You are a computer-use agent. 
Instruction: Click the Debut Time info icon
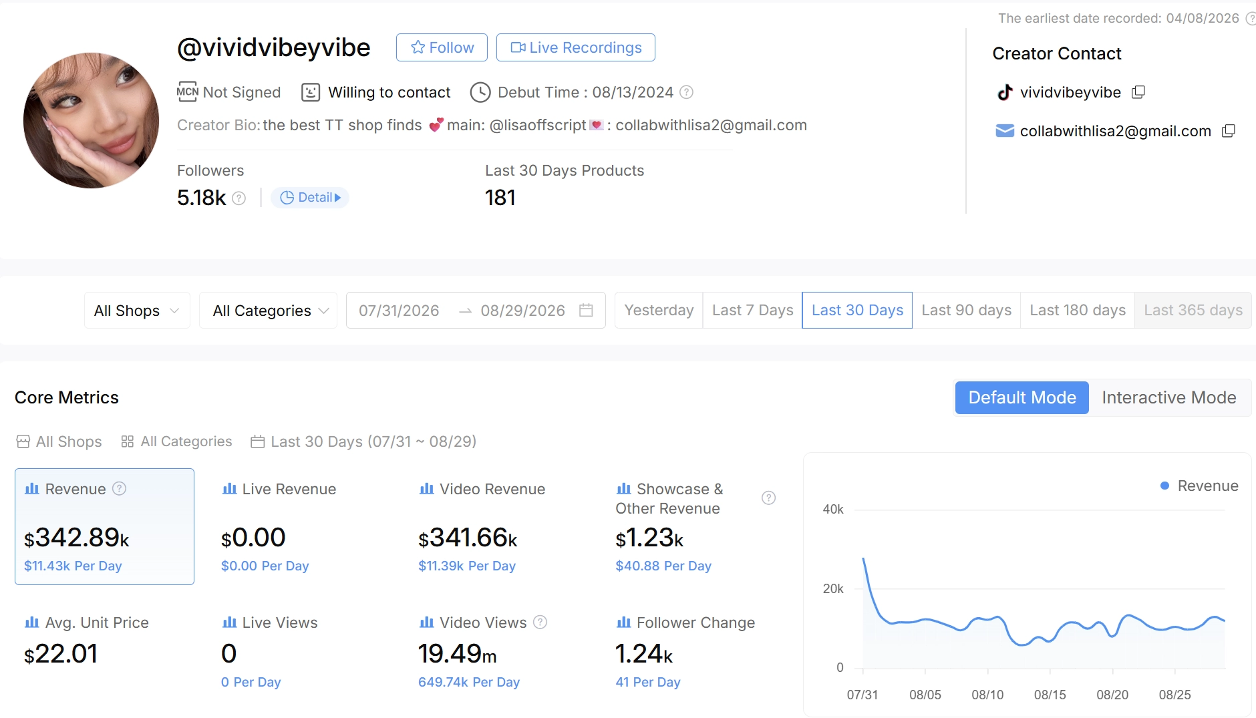(686, 92)
